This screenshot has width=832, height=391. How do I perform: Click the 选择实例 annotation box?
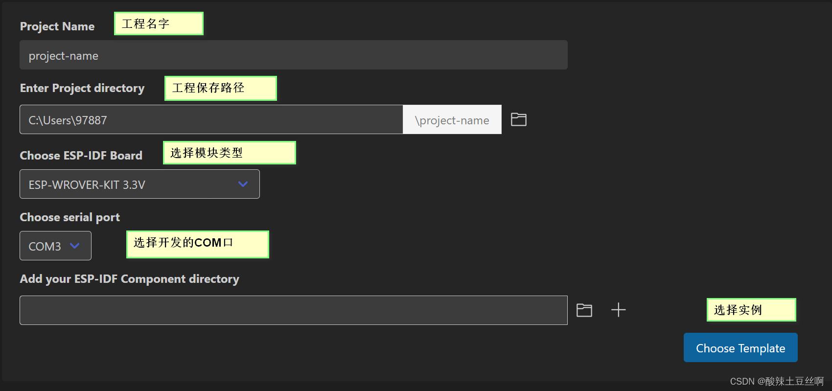click(x=751, y=309)
